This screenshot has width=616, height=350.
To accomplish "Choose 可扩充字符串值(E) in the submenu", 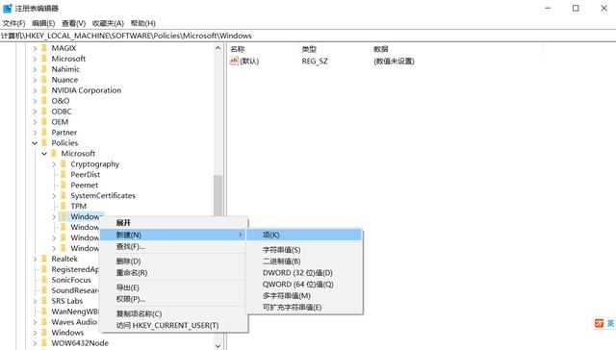I will [304, 308].
